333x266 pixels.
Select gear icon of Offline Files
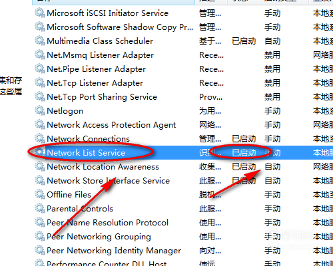[x=40, y=194]
